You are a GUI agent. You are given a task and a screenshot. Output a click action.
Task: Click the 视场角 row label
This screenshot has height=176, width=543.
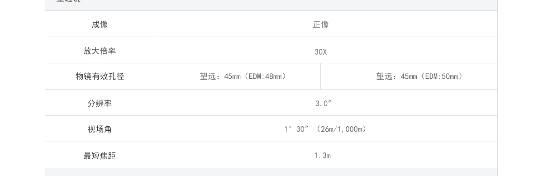(x=100, y=129)
